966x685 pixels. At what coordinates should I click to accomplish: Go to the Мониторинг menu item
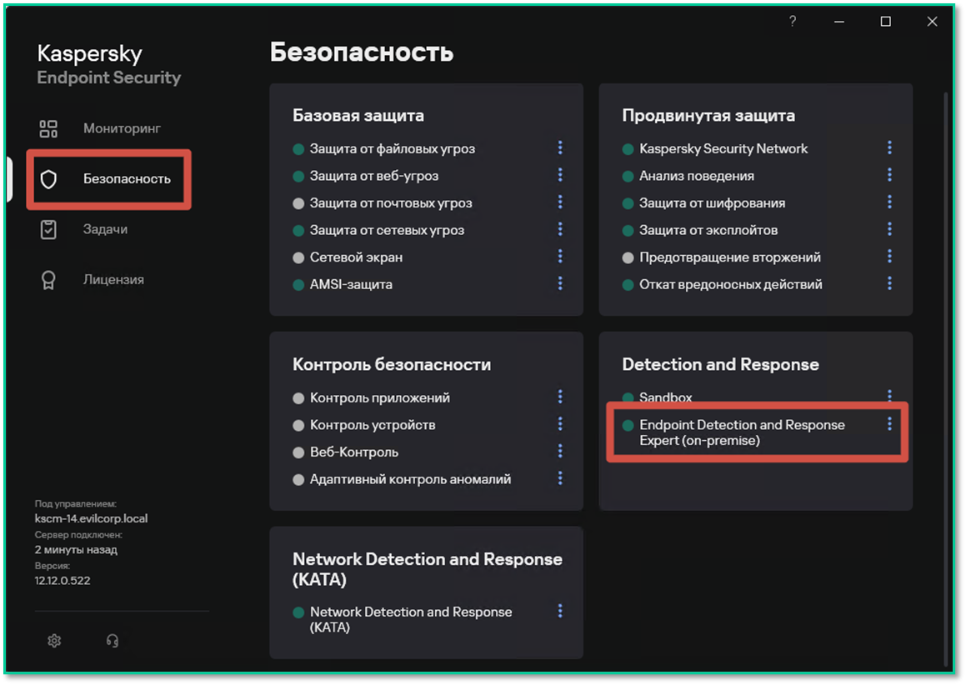(122, 128)
